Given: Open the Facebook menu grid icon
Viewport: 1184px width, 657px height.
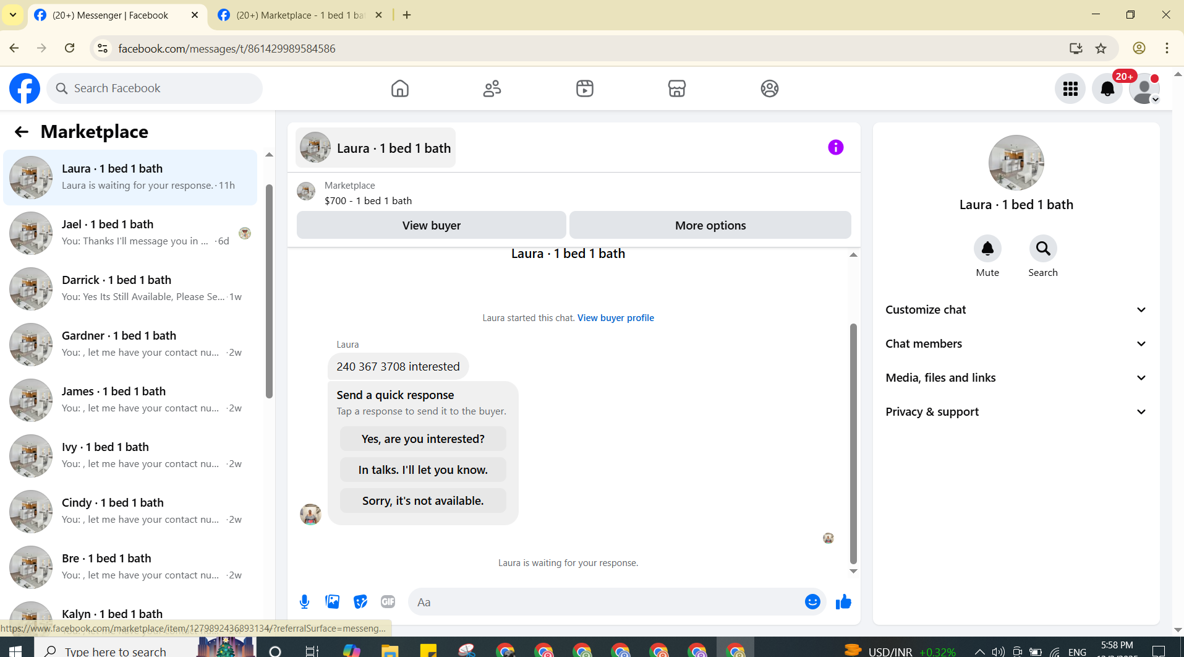Looking at the screenshot, I should pos(1070,89).
